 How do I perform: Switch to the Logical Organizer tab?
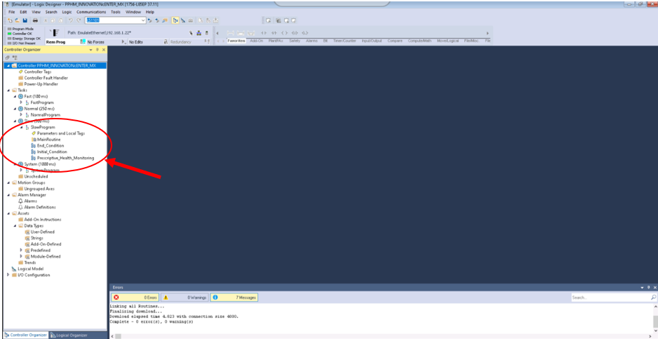69,335
